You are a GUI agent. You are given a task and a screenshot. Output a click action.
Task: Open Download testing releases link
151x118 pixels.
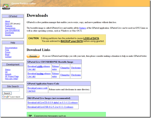point(39,75)
